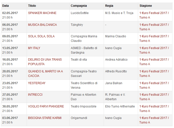Image resolution: width=174 pixels, height=128 pixels.
Task: Click the Titolo column header
Action: (x=32, y=6)
